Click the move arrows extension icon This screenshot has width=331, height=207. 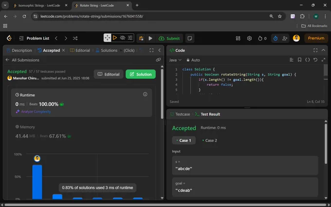107,38
